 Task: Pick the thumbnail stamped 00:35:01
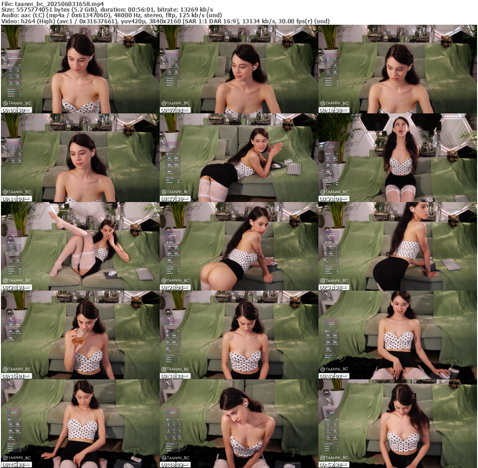pos(80,335)
